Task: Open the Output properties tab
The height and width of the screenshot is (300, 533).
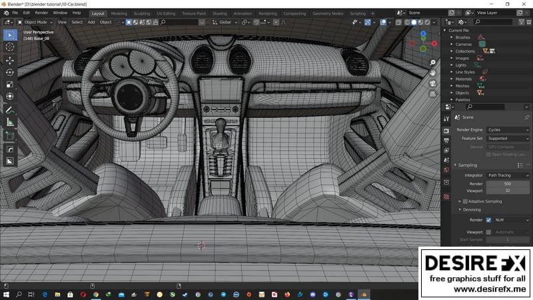Action: [446, 141]
